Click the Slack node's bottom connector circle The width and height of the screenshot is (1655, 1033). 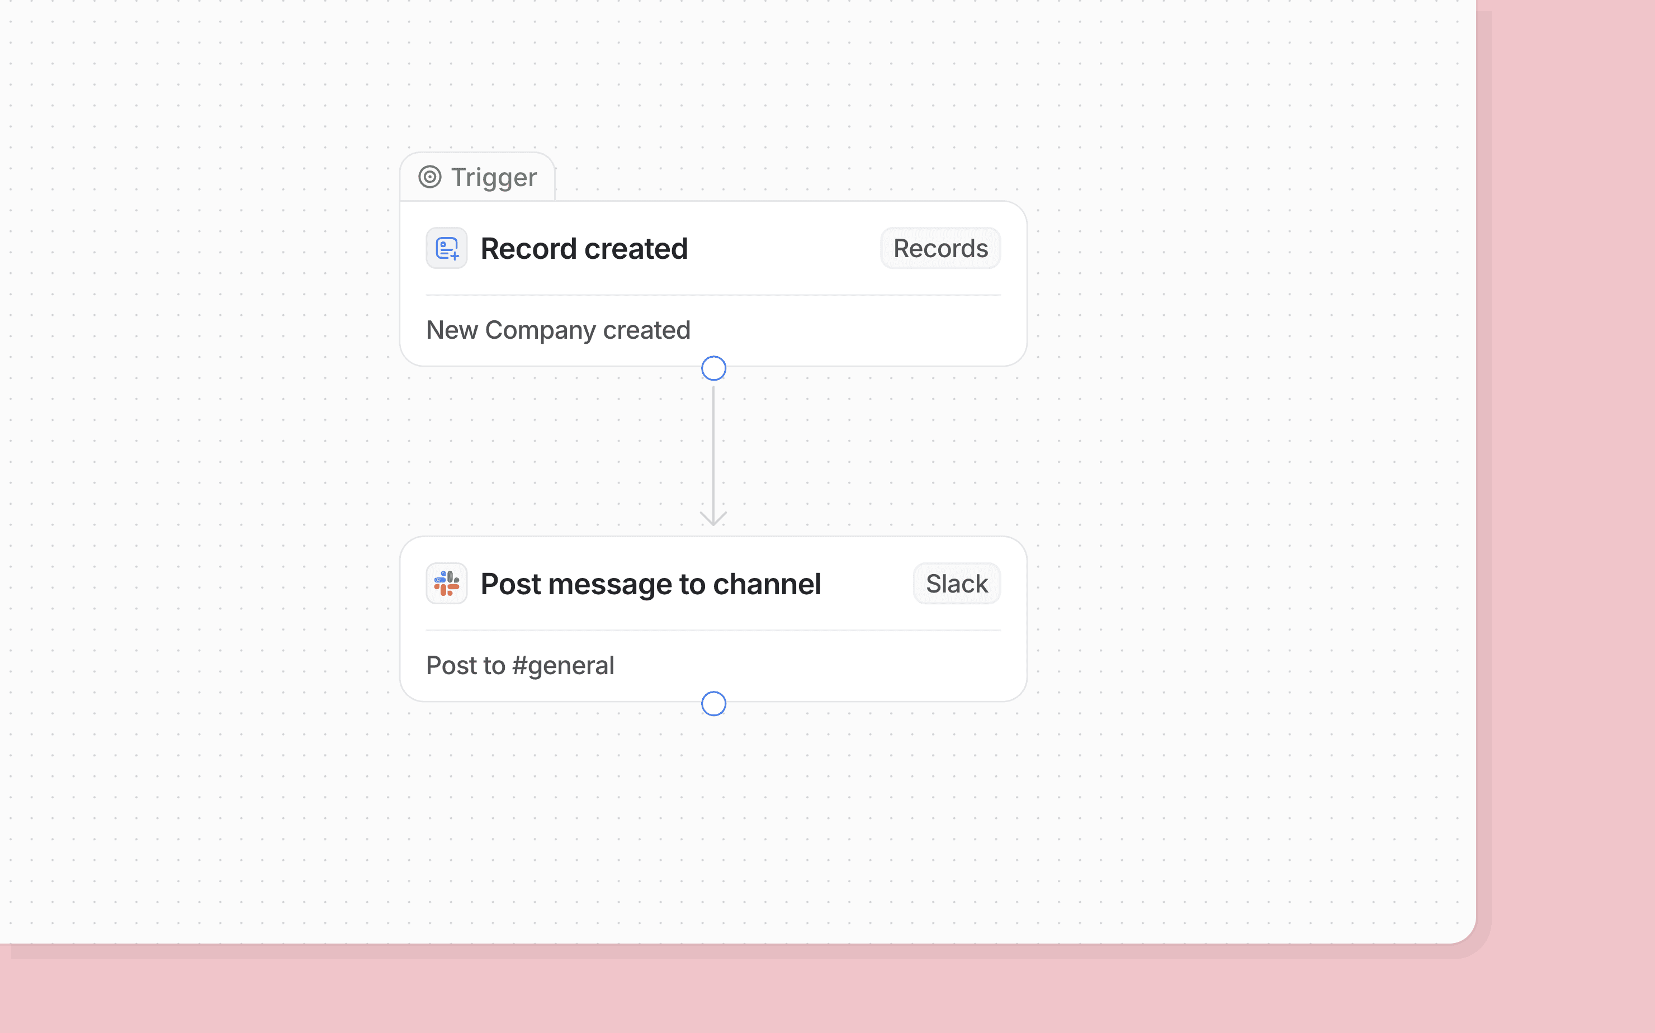[713, 704]
